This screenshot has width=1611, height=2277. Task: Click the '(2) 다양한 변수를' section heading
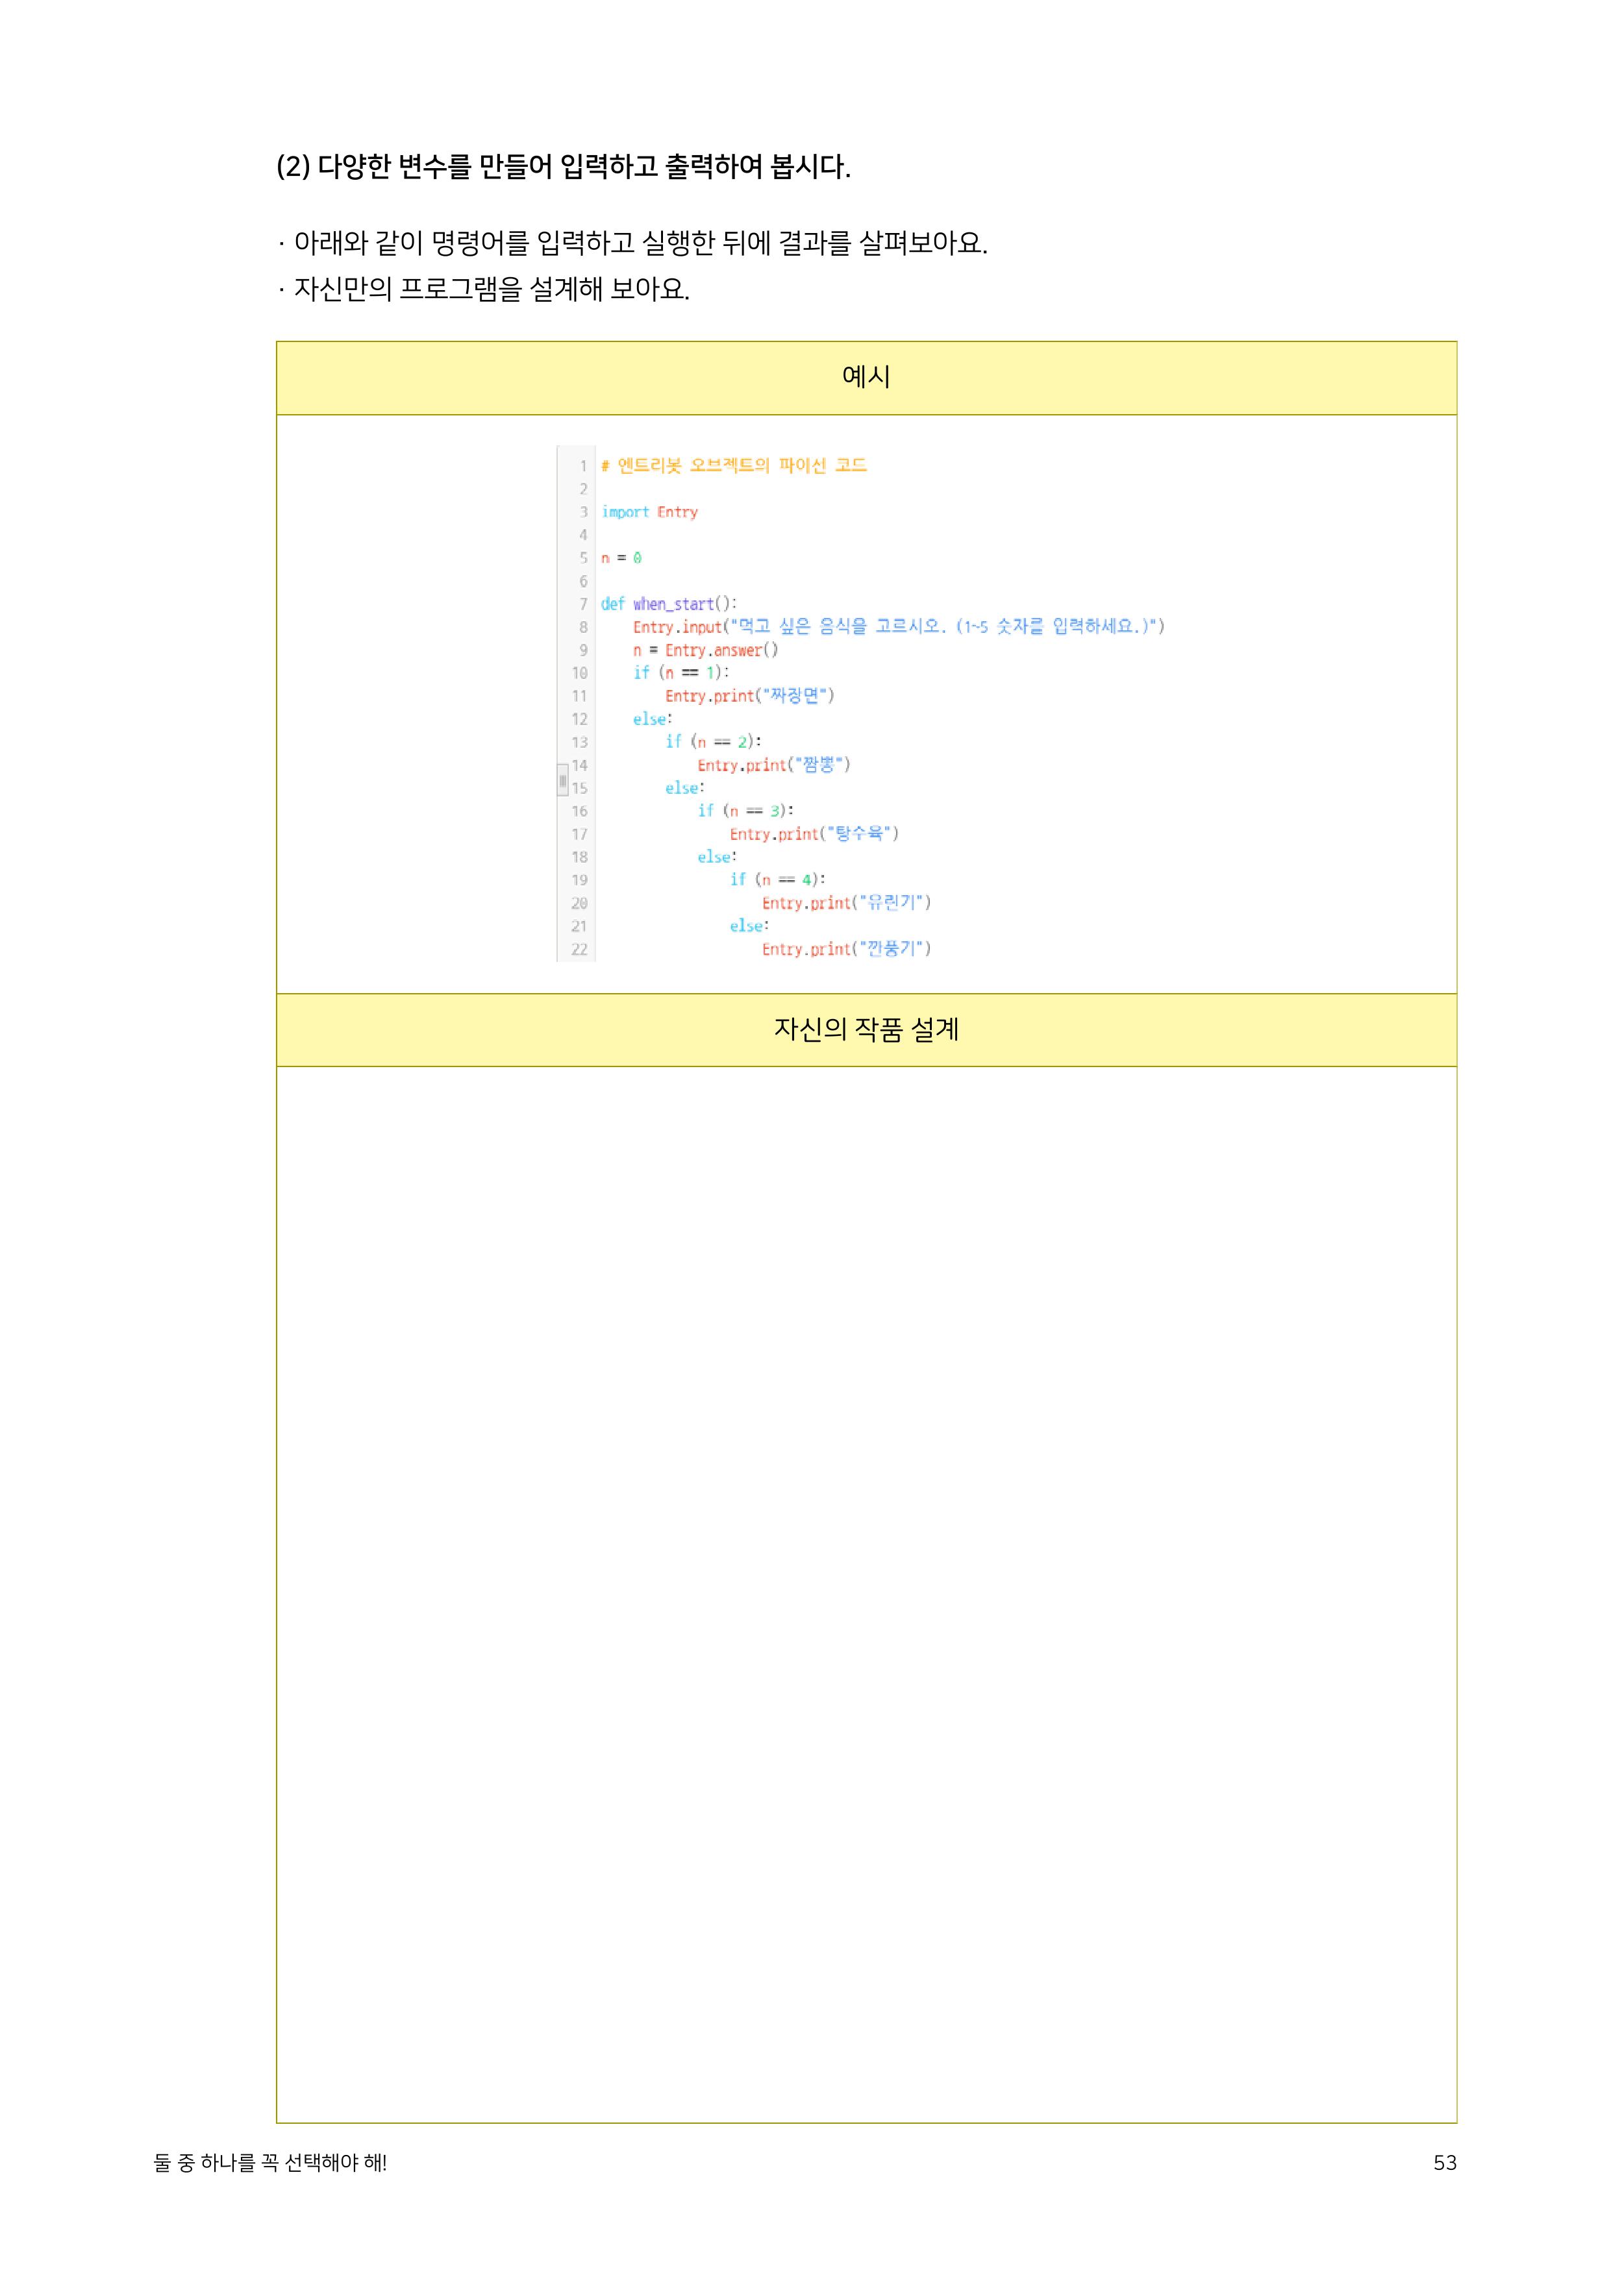(562, 167)
